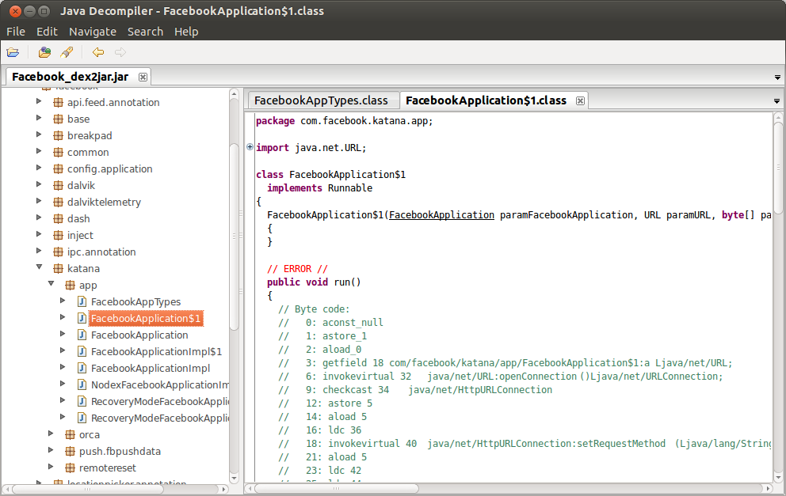
Task: Click the package icon beside push.fbpushdata
Action: (70, 451)
